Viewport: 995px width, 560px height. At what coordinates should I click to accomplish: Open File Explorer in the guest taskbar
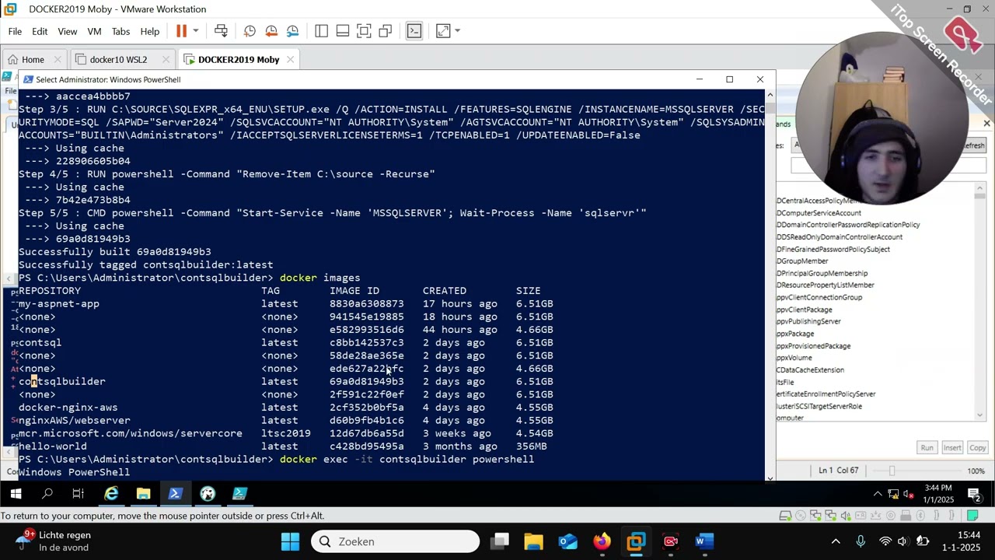(143, 494)
